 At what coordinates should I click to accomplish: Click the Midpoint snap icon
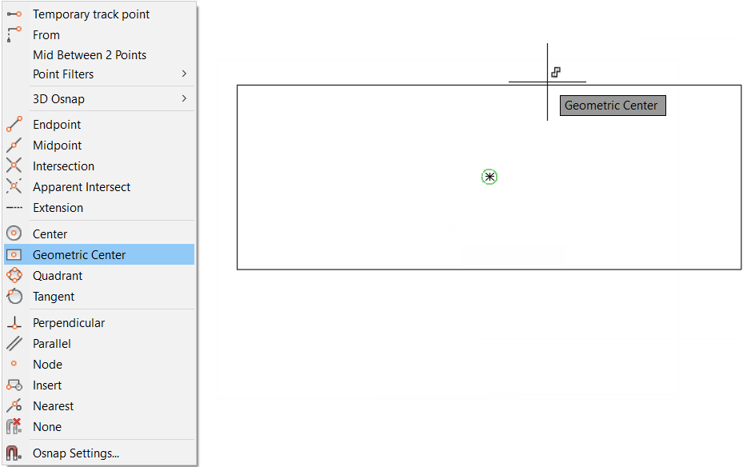tap(14, 145)
